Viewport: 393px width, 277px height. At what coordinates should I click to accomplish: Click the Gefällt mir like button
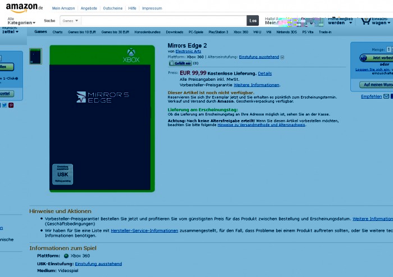click(180, 63)
